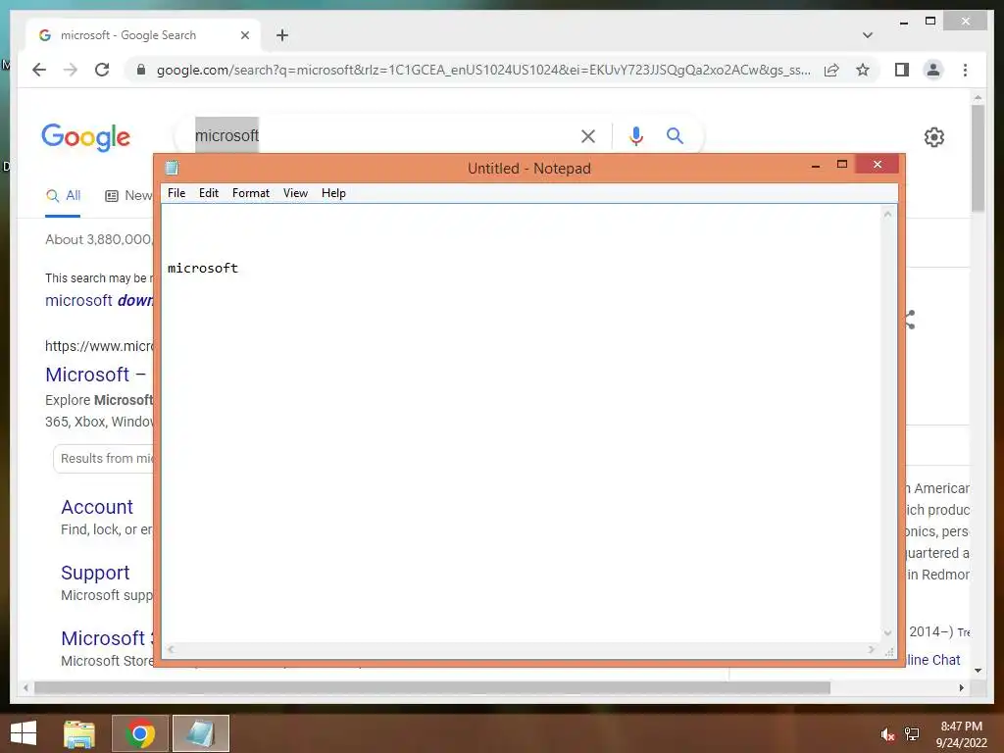Go back in Chrome
This screenshot has width=1004, height=753.
coord(39,70)
